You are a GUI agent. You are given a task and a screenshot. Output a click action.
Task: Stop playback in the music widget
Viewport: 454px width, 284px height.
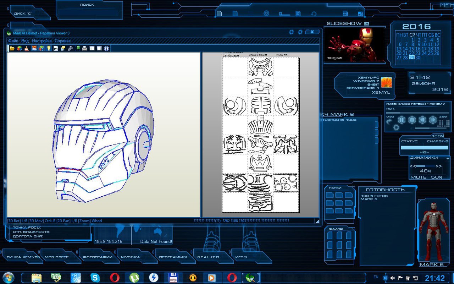tap(412, 120)
